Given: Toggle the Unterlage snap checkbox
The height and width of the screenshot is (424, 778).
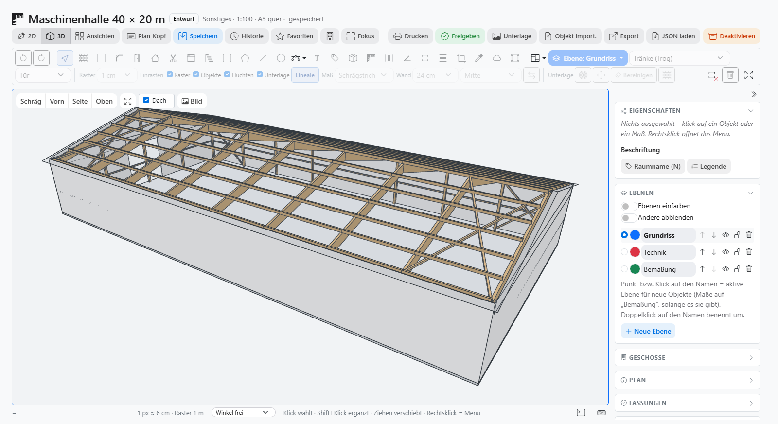Looking at the screenshot, I should [x=260, y=74].
